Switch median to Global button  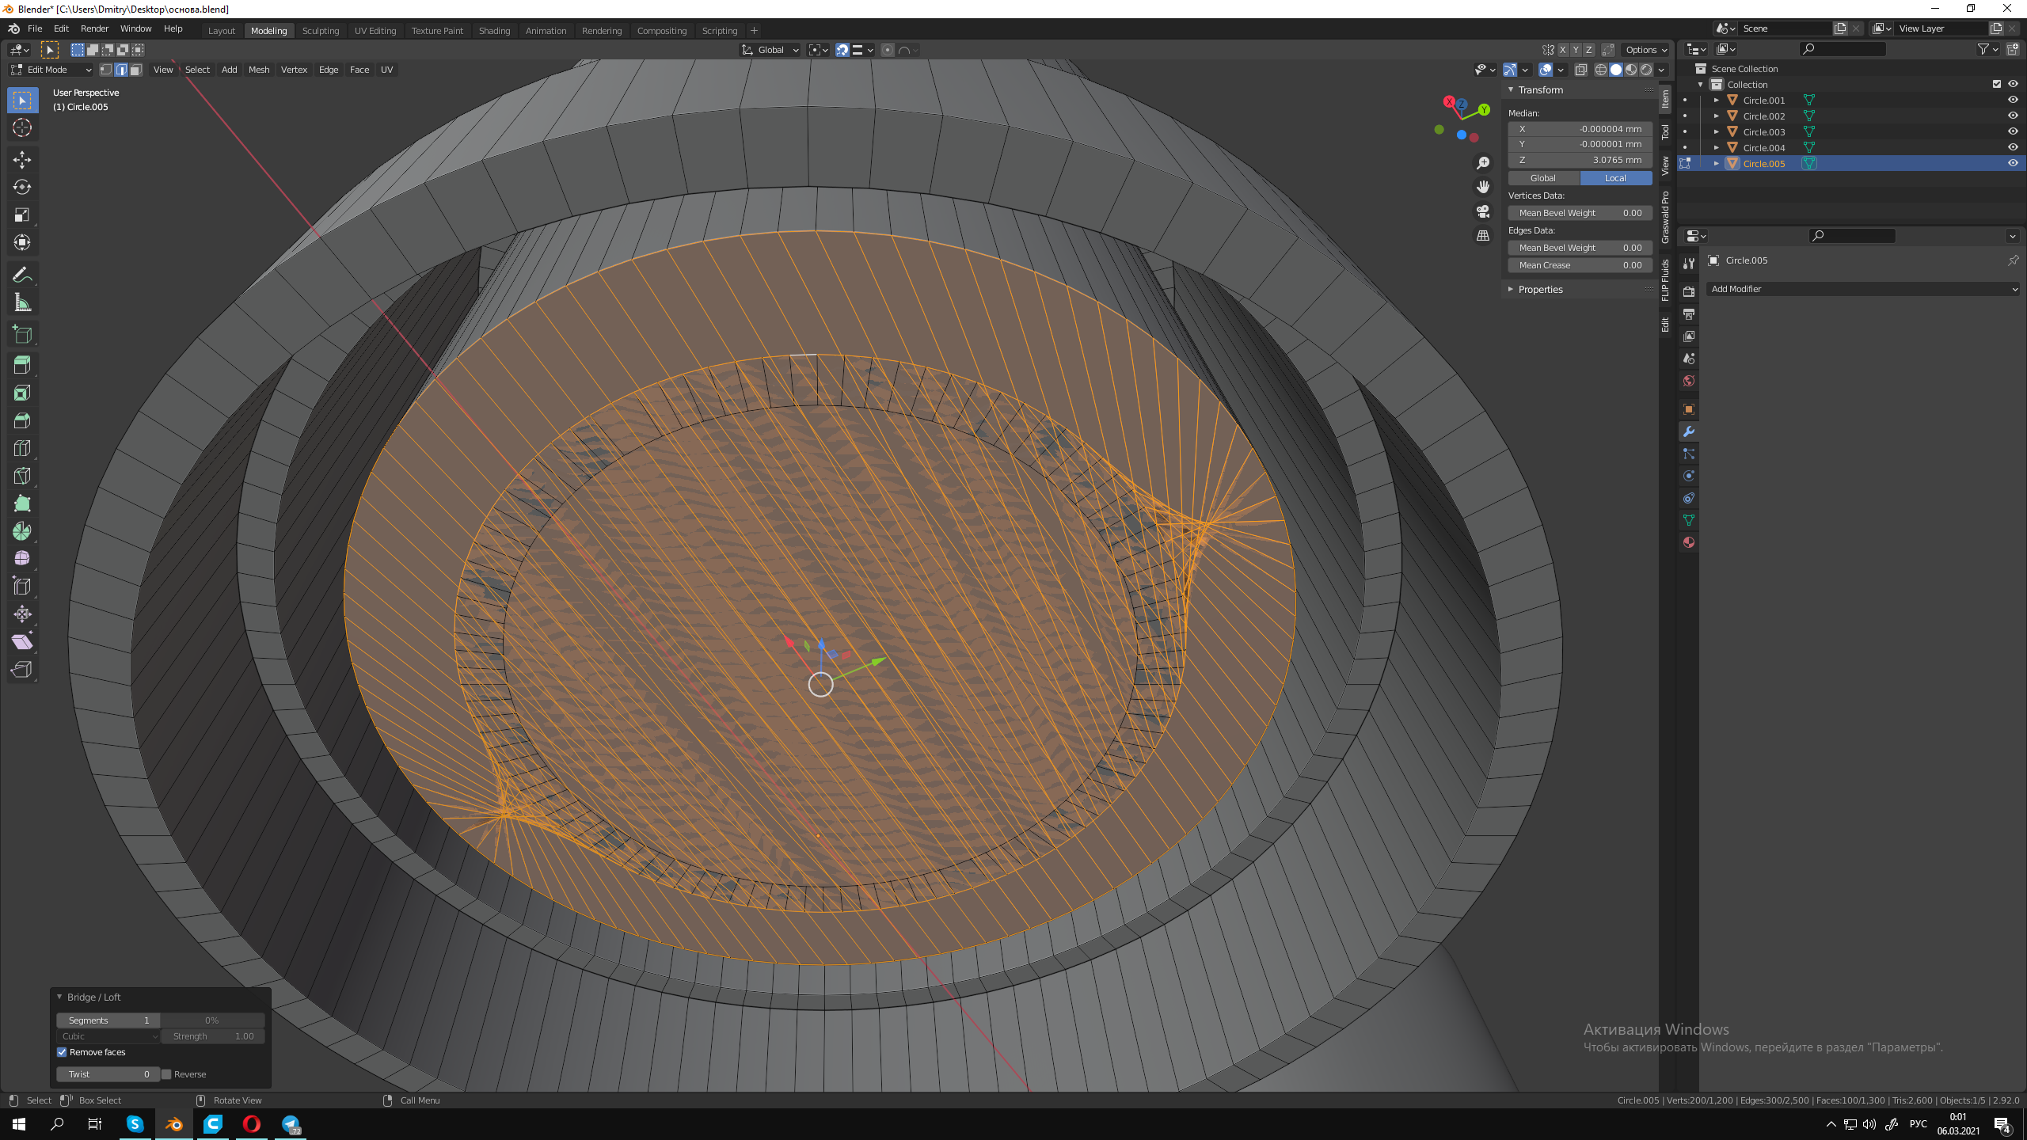point(1543,178)
